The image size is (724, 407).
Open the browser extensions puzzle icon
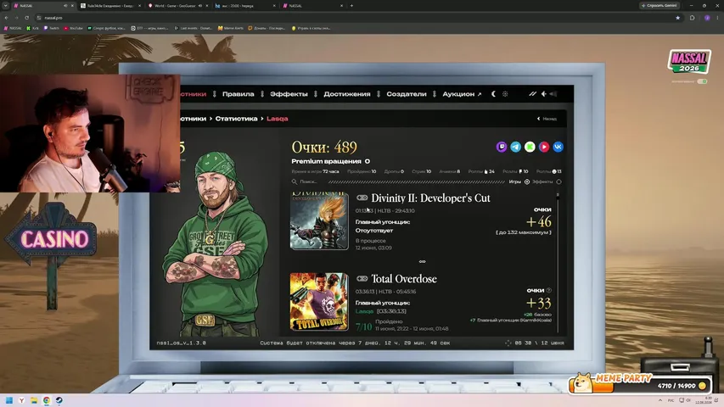click(x=692, y=18)
